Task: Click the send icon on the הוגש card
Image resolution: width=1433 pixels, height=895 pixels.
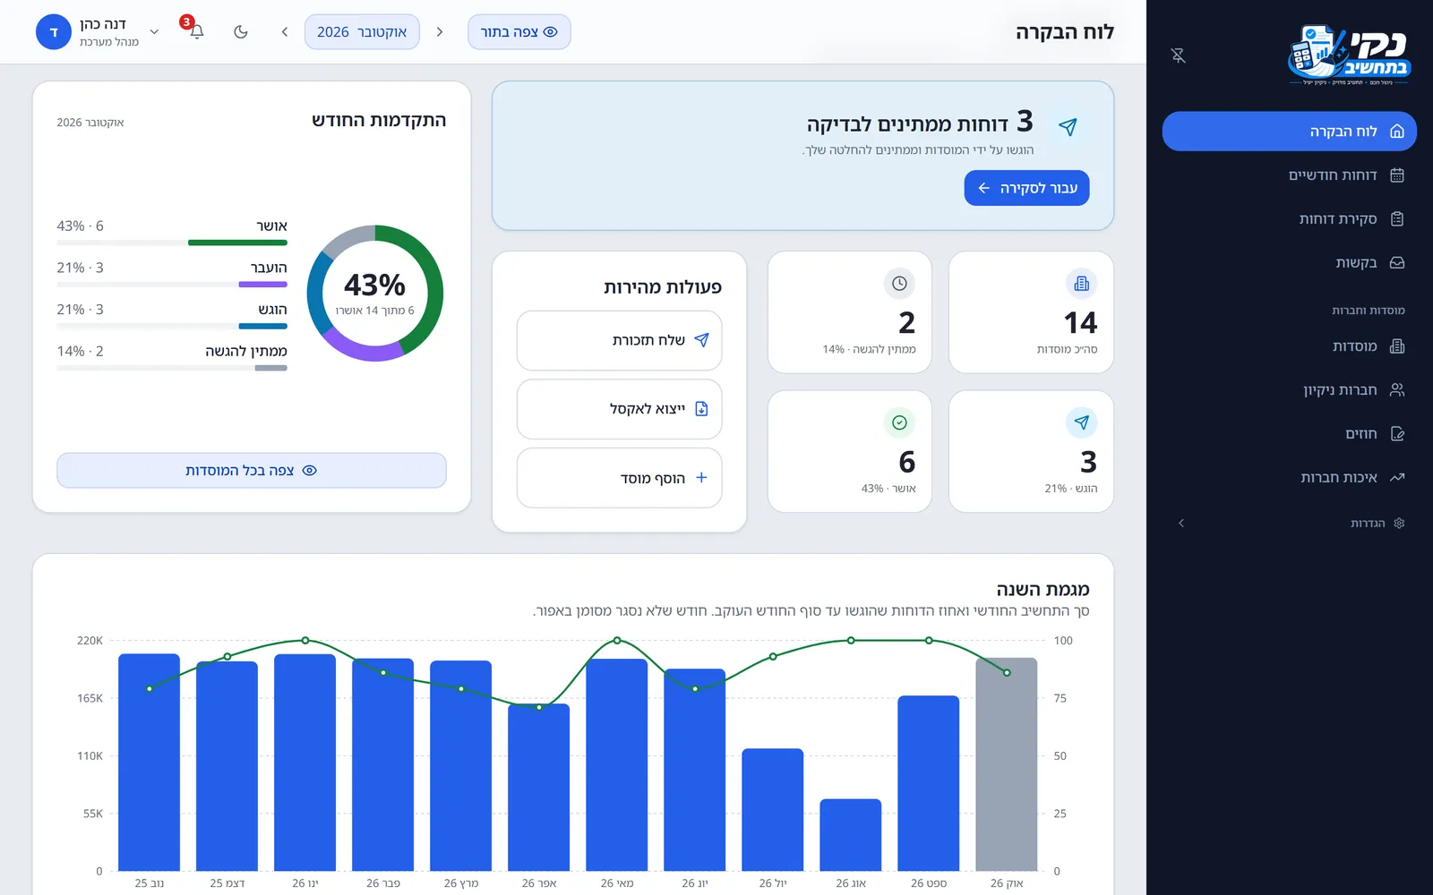Action: pyautogui.click(x=1082, y=422)
